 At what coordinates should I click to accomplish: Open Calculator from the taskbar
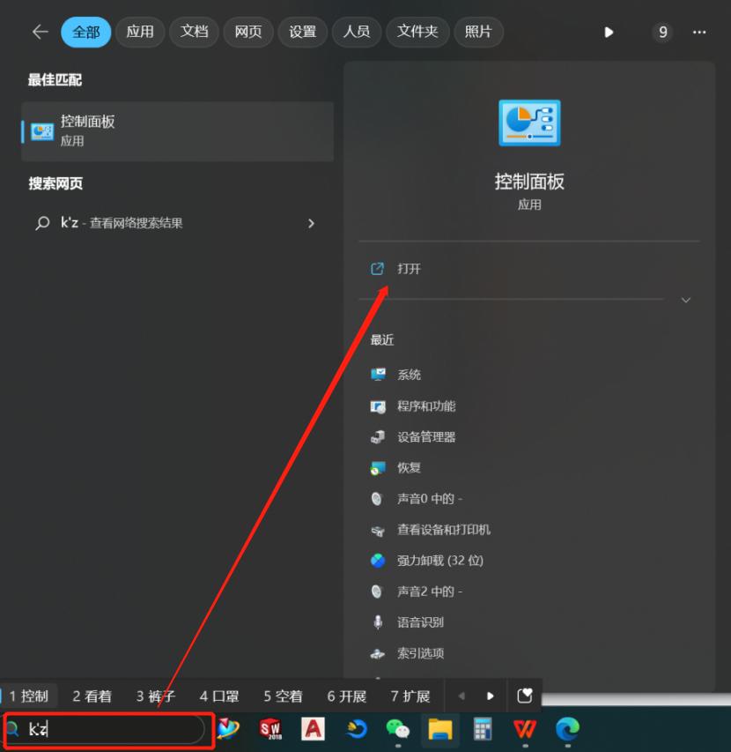click(x=482, y=730)
